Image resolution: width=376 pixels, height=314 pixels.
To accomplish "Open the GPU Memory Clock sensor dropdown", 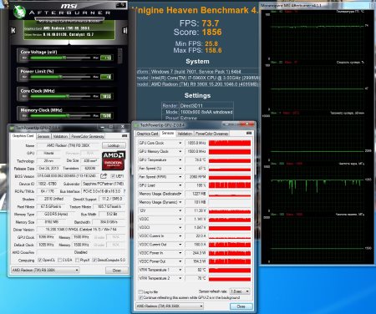I will tap(180, 151).
